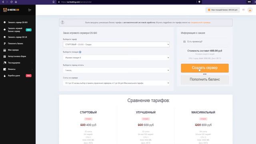The image size is (256, 144).
Task: Click the 800 руб maximum price
Action: point(206,125)
